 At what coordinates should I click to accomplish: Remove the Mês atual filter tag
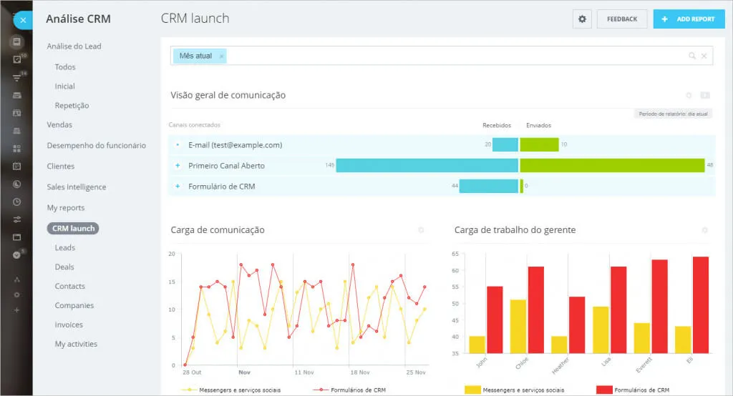click(221, 56)
